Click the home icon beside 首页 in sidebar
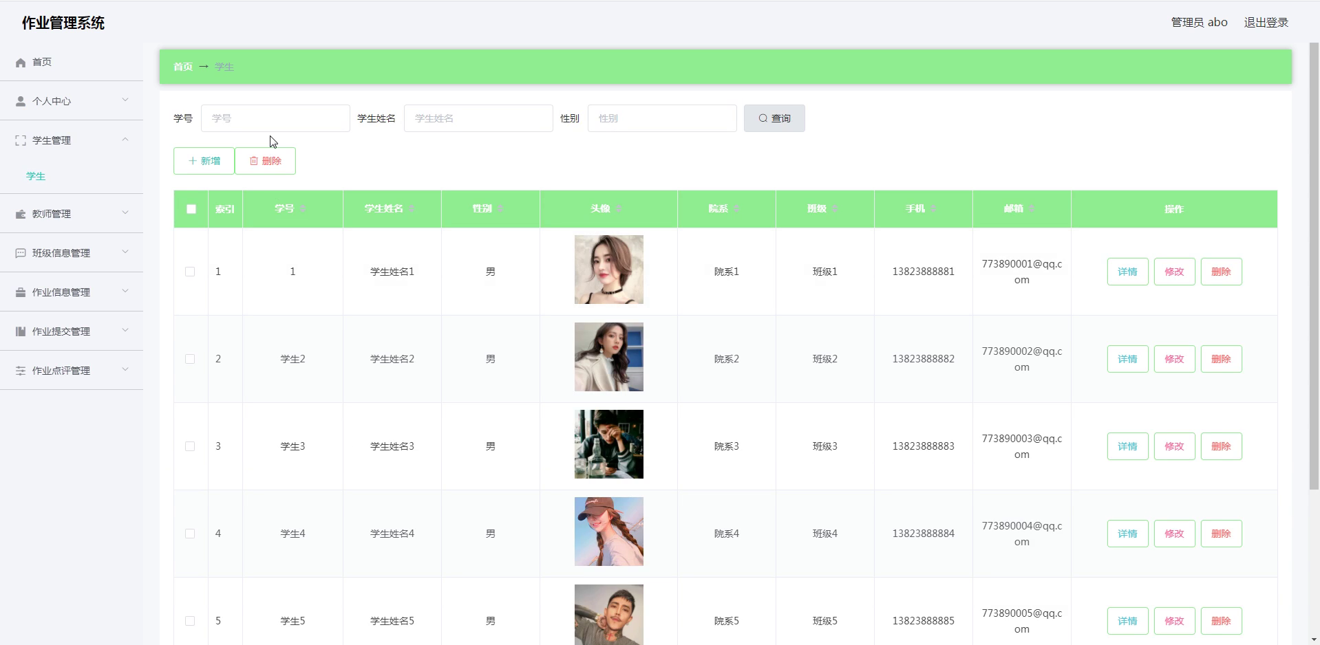 tap(21, 63)
